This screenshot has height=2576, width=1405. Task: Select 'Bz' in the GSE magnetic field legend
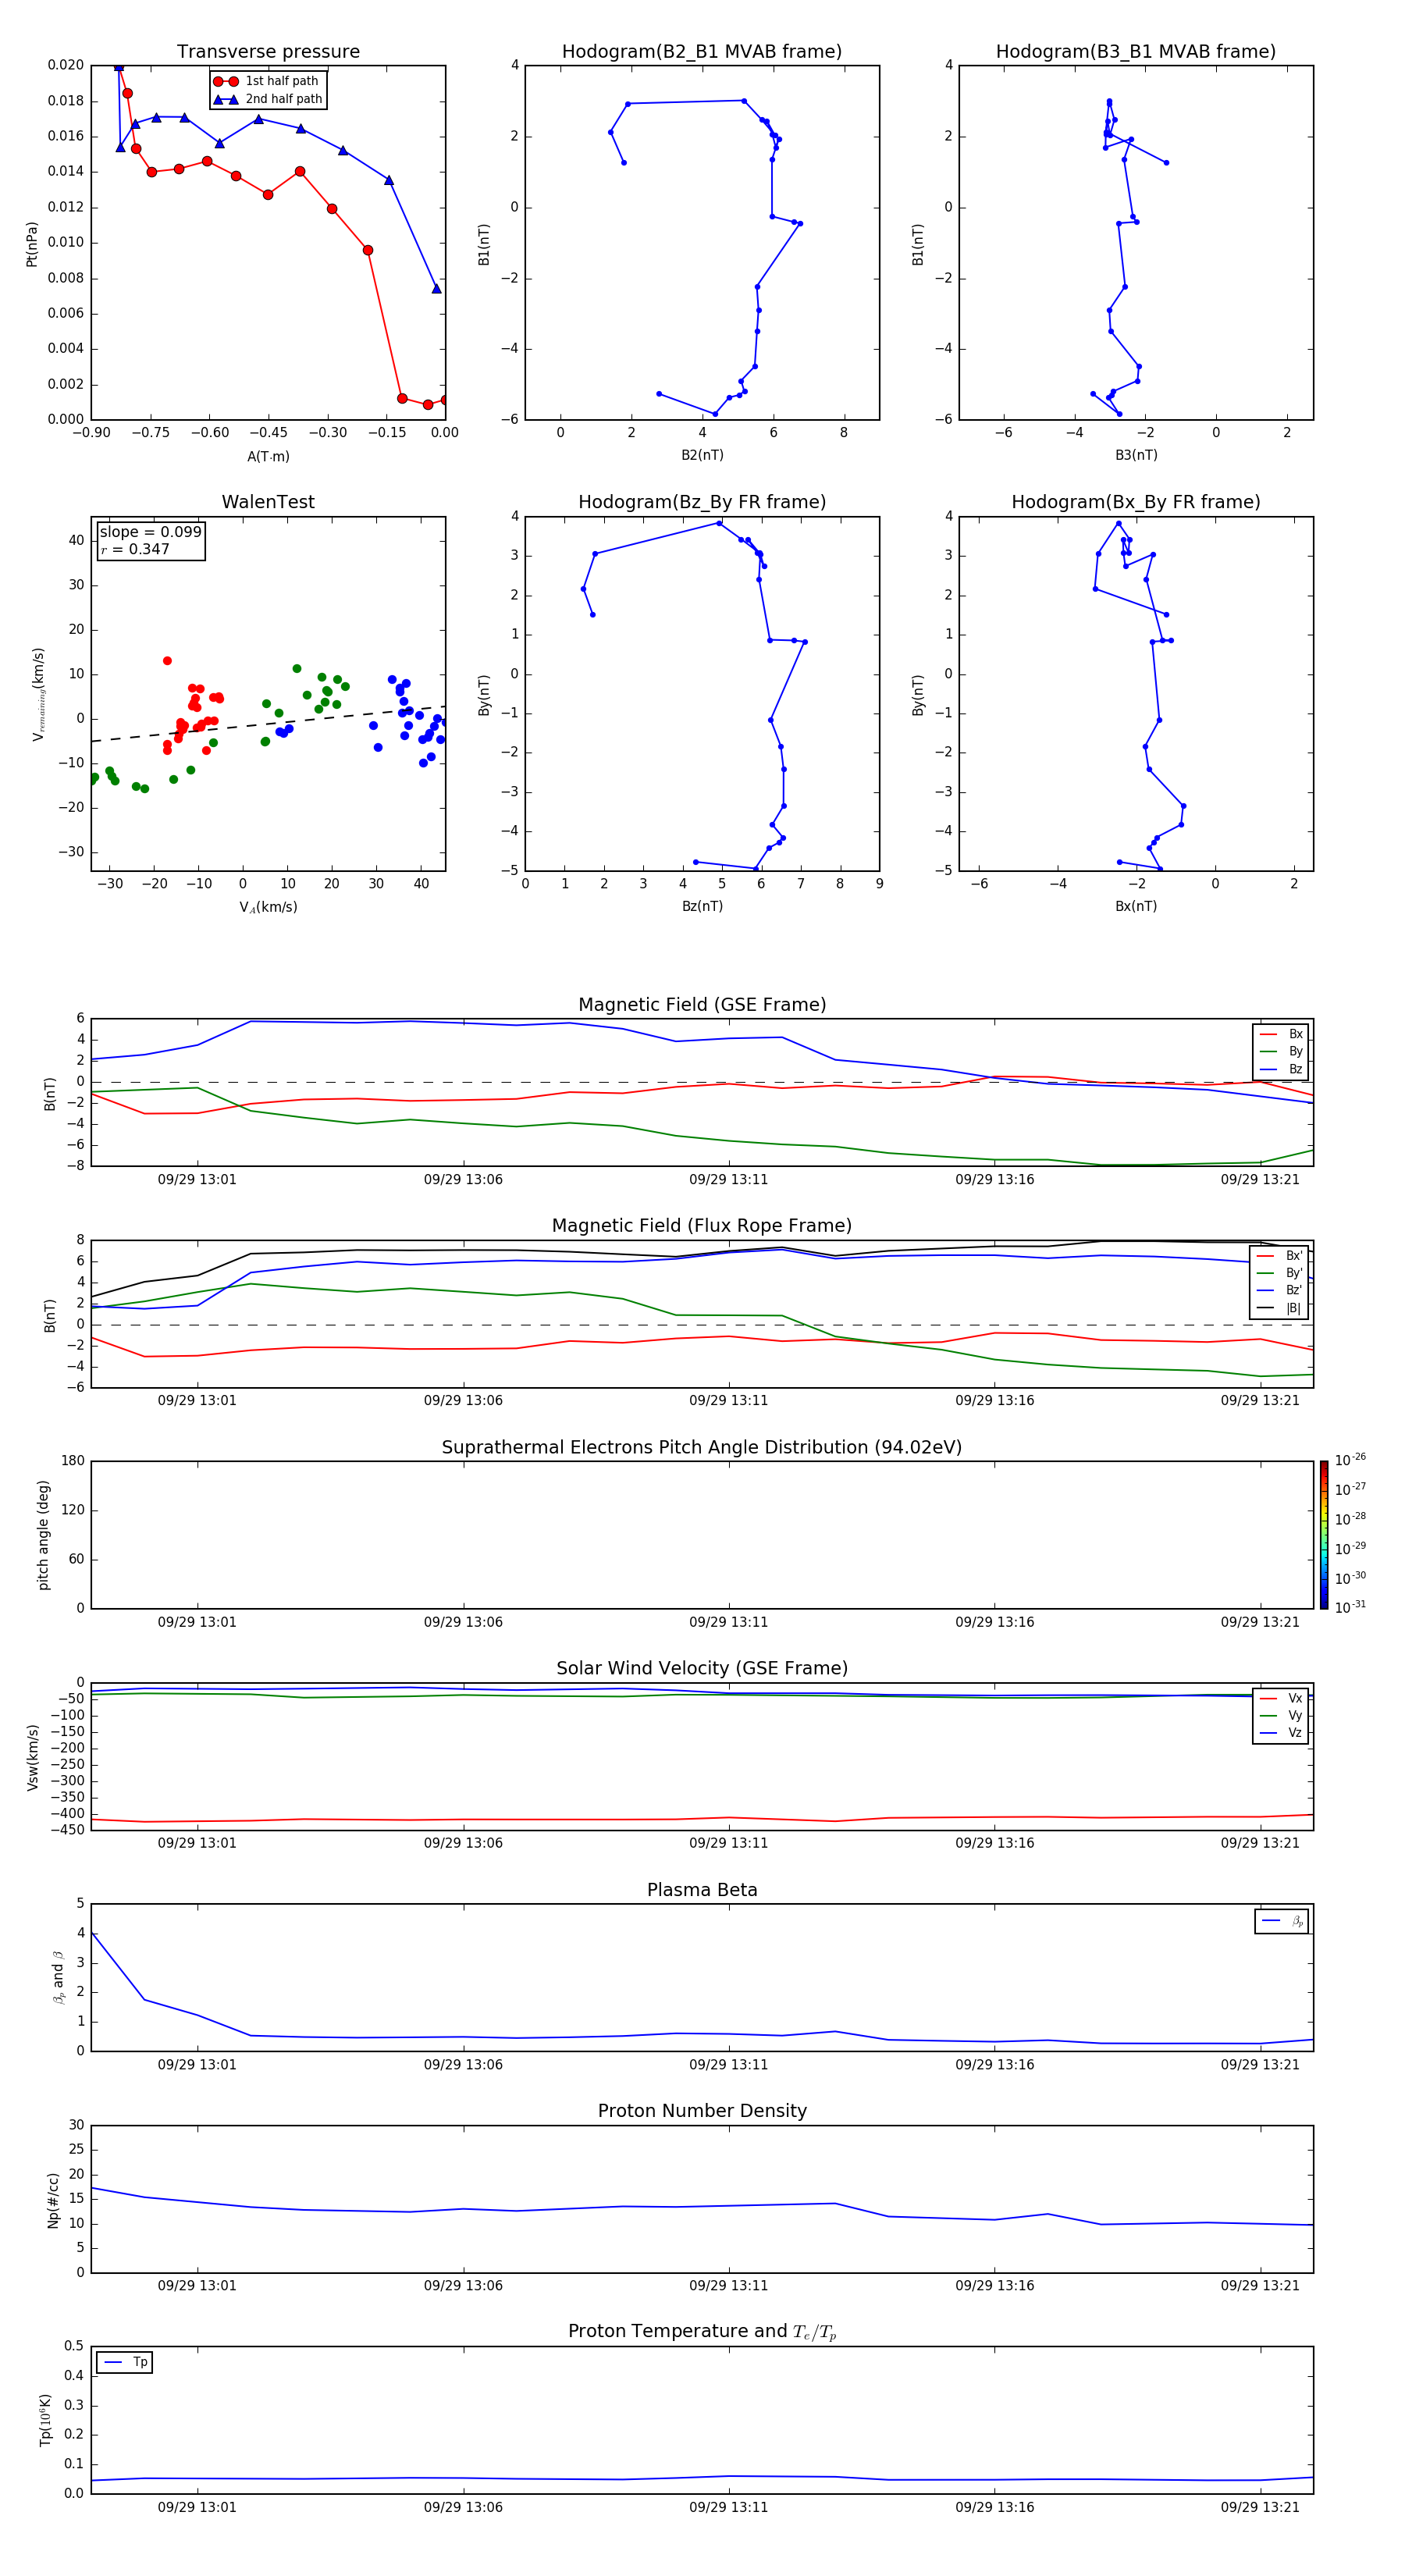(x=1281, y=1070)
